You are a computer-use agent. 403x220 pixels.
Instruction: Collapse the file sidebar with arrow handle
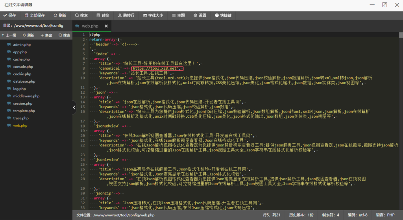(x=74, y=107)
